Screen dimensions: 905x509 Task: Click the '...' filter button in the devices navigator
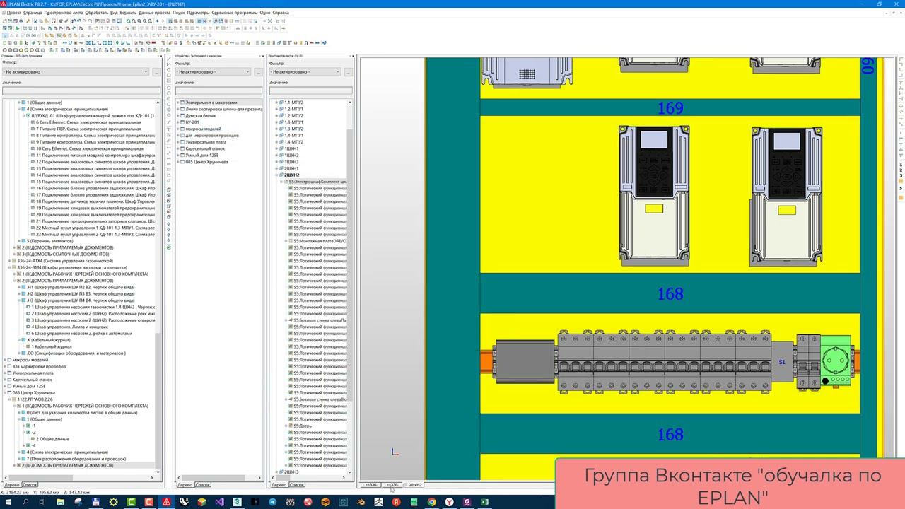point(258,71)
